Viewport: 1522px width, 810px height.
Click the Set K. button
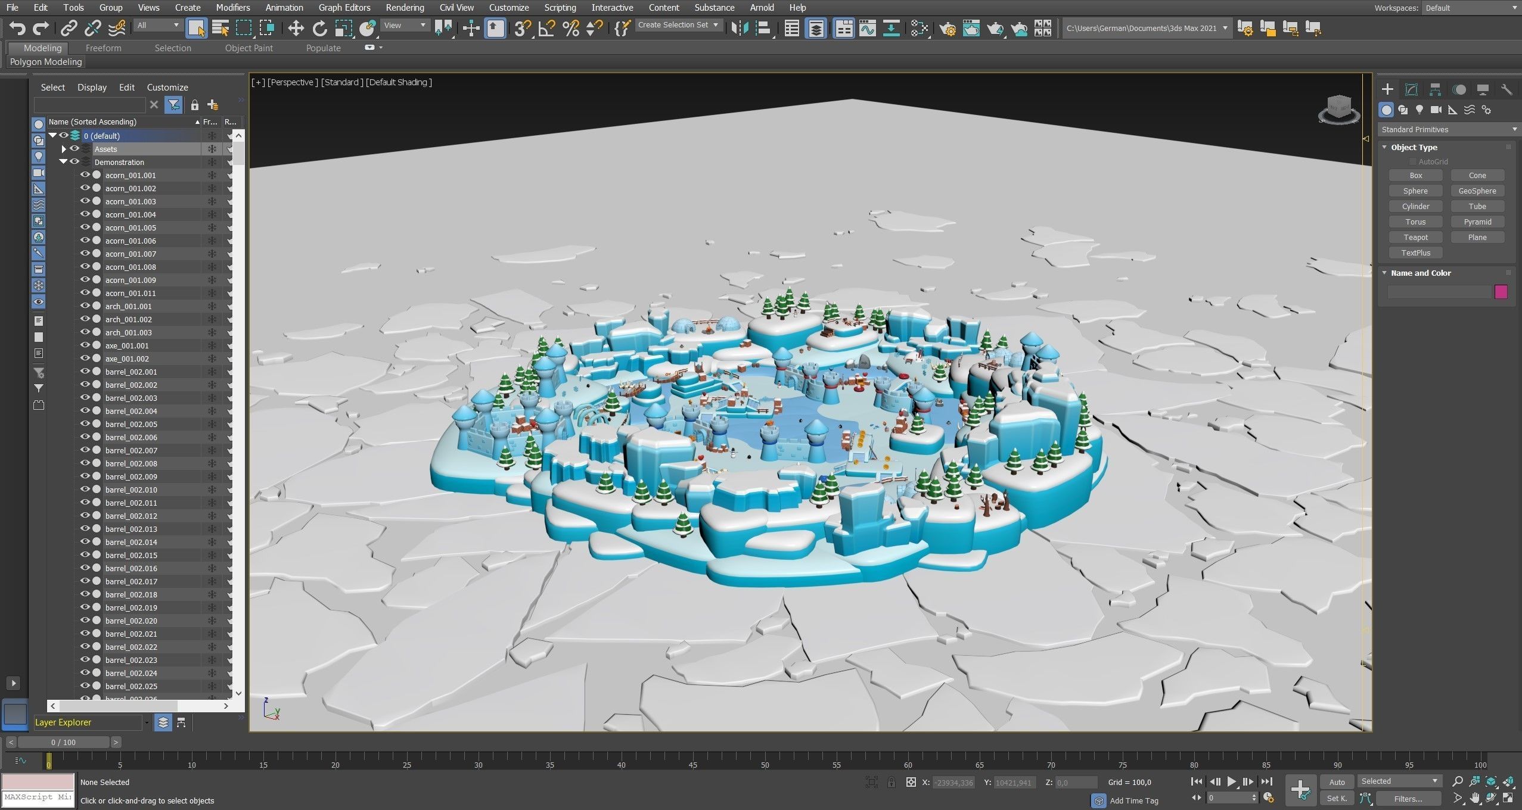(x=1337, y=799)
